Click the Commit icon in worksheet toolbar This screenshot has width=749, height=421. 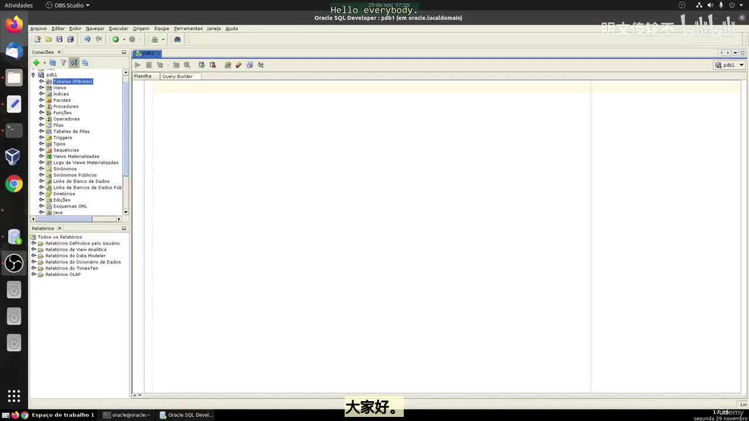coord(201,65)
